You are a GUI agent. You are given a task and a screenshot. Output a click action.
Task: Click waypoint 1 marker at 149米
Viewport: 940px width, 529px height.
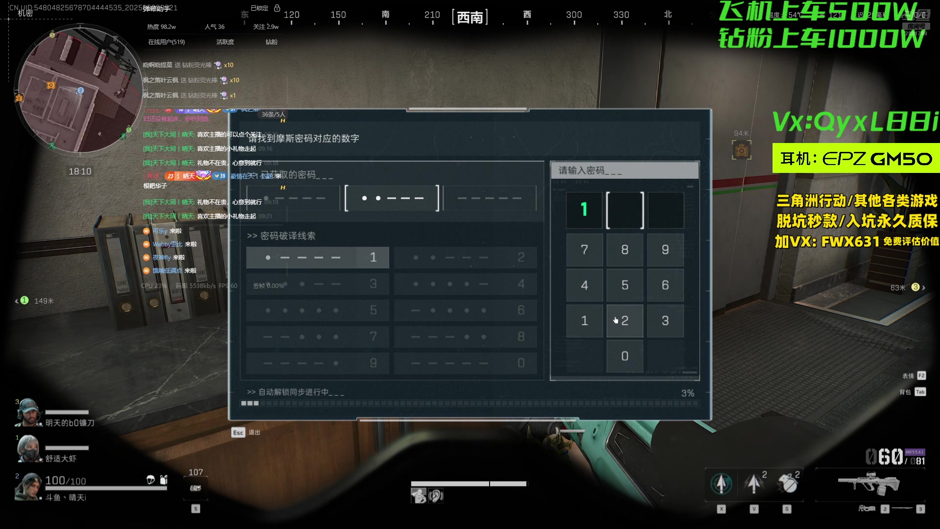pyautogui.click(x=24, y=300)
